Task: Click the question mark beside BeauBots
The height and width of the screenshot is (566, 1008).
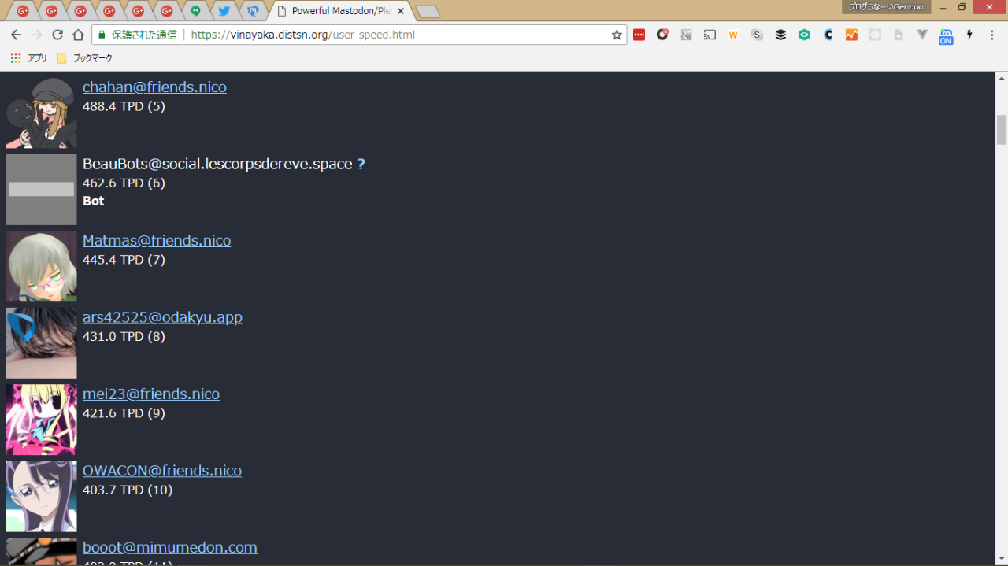Action: tap(361, 164)
